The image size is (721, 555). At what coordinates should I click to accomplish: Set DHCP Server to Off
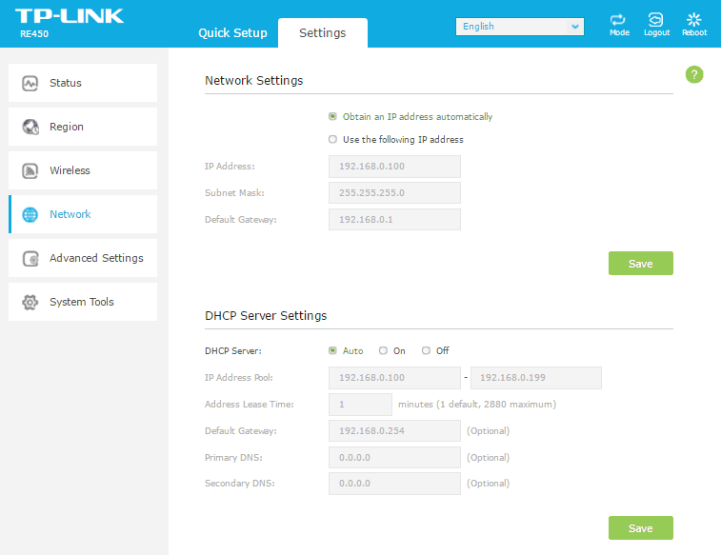tap(426, 351)
